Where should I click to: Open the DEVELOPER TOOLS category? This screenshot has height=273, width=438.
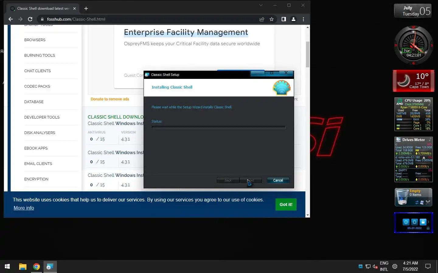point(42,117)
